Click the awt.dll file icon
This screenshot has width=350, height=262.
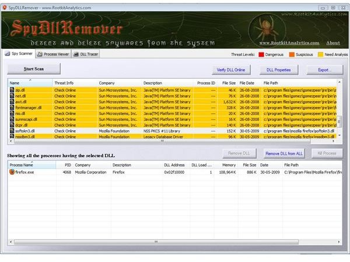12,102
